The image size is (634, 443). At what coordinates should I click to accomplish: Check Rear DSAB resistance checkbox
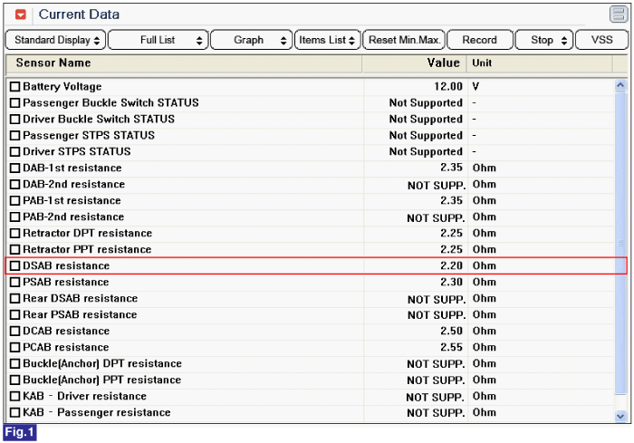click(15, 299)
